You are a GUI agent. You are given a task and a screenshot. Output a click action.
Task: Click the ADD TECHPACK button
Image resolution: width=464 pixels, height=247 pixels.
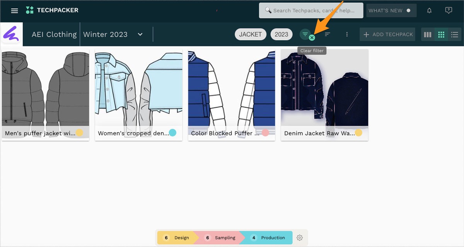tap(388, 34)
